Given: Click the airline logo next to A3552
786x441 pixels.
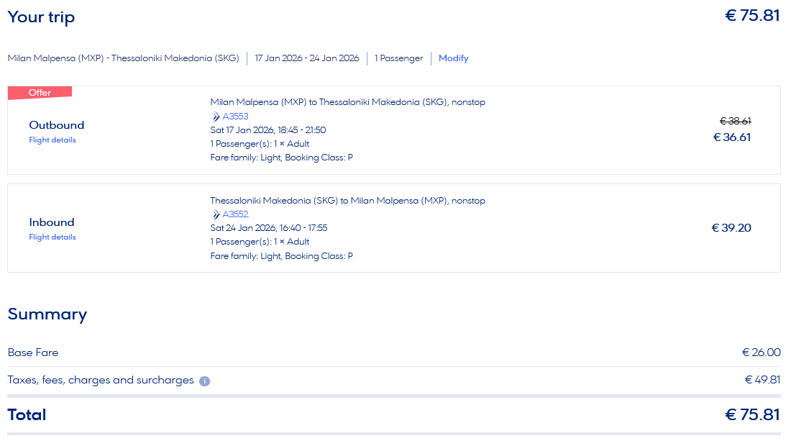Looking at the screenshot, I should [x=216, y=214].
